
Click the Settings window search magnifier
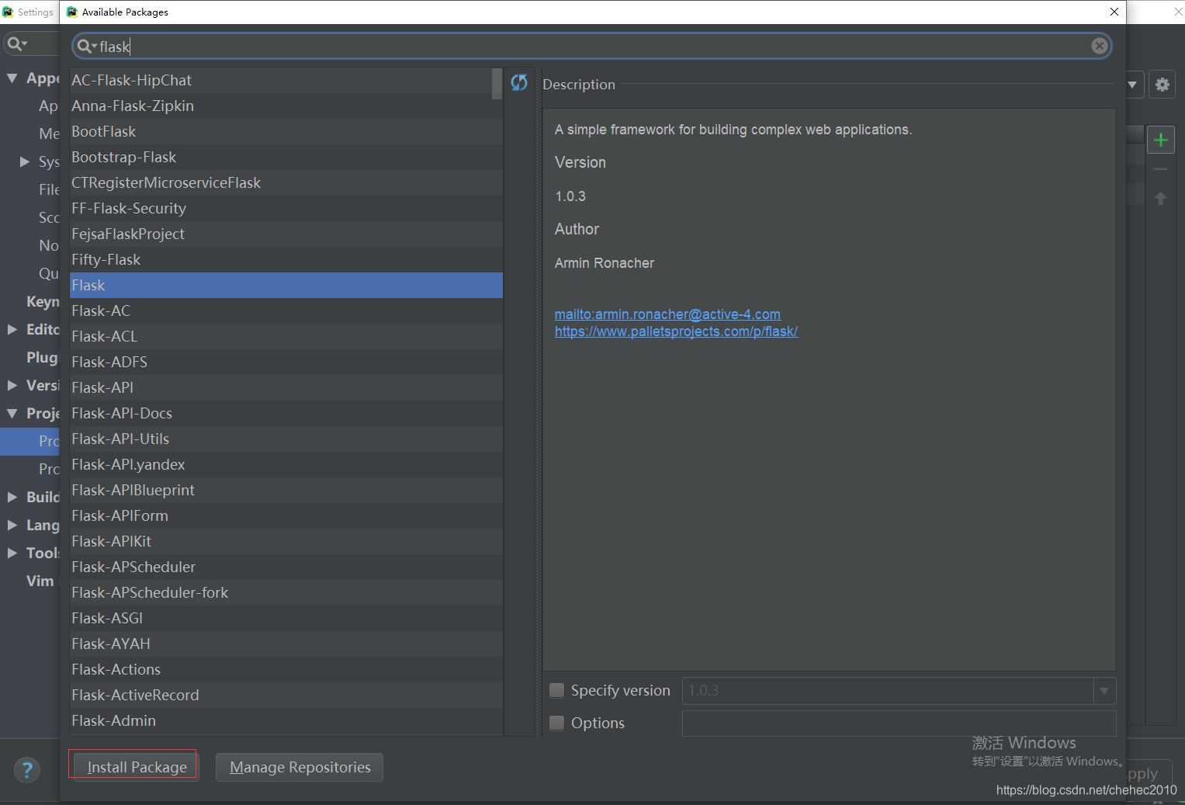click(16, 44)
